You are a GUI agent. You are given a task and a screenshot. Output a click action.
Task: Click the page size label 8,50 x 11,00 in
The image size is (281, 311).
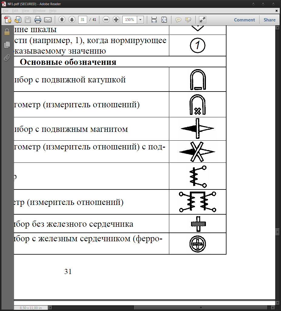click(31, 308)
